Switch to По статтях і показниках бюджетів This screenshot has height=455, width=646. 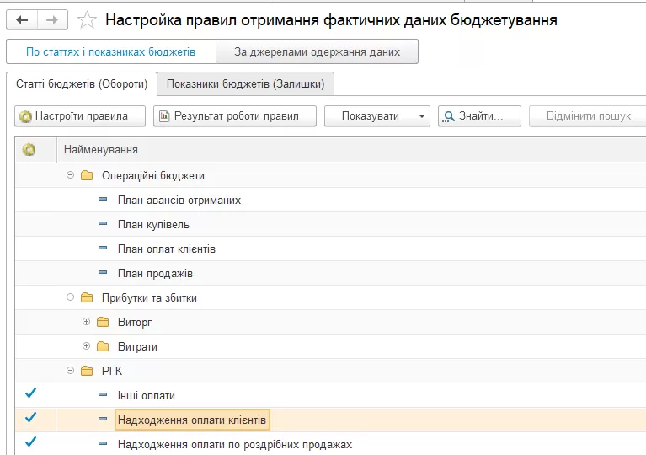111,51
